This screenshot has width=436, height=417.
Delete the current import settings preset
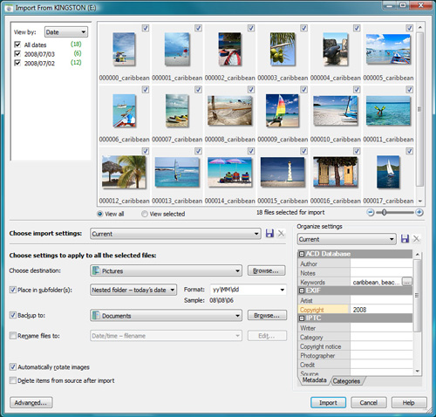[281, 233]
